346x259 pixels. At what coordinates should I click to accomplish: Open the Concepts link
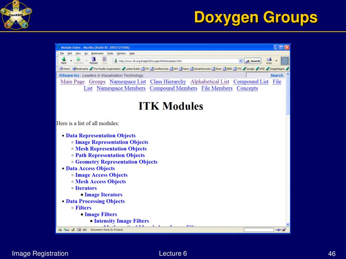pyautogui.click(x=247, y=88)
